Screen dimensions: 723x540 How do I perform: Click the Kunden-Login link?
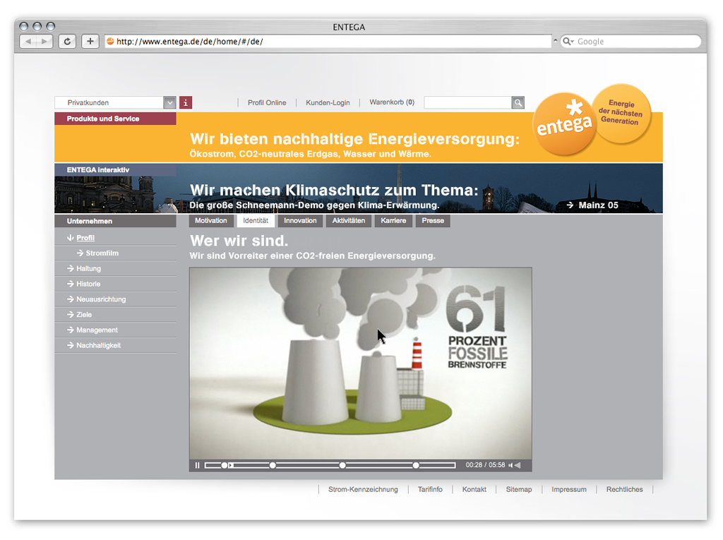[328, 103]
